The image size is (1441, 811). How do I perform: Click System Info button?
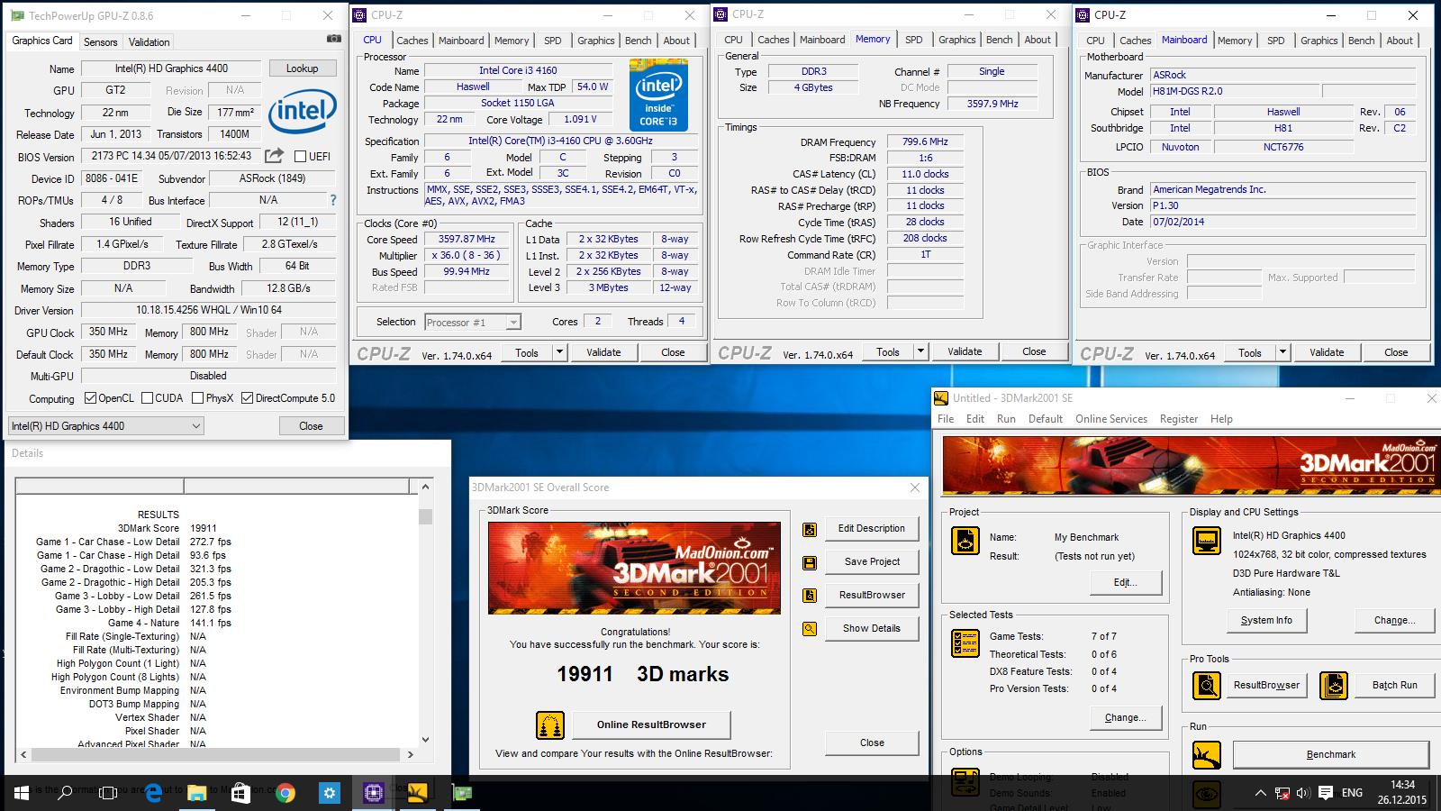point(1266,621)
